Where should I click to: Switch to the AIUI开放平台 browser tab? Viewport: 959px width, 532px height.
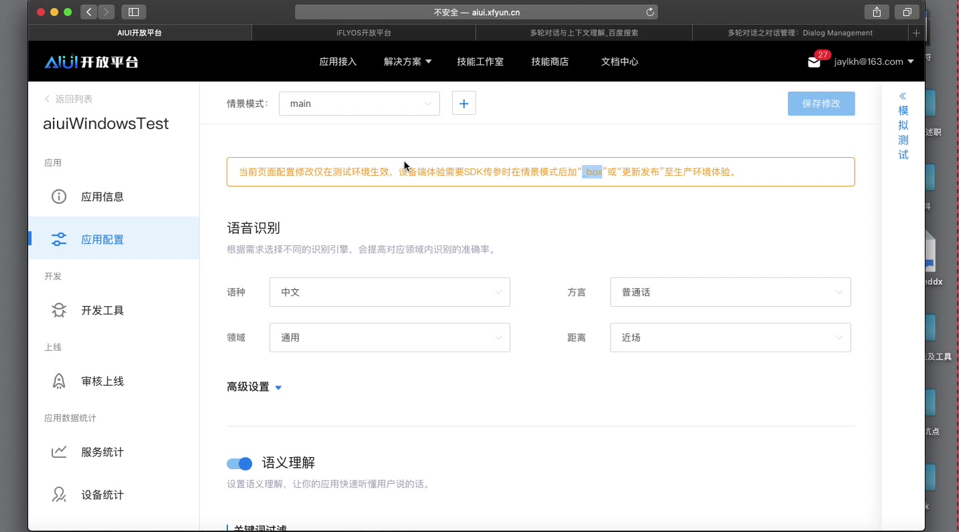pos(140,33)
